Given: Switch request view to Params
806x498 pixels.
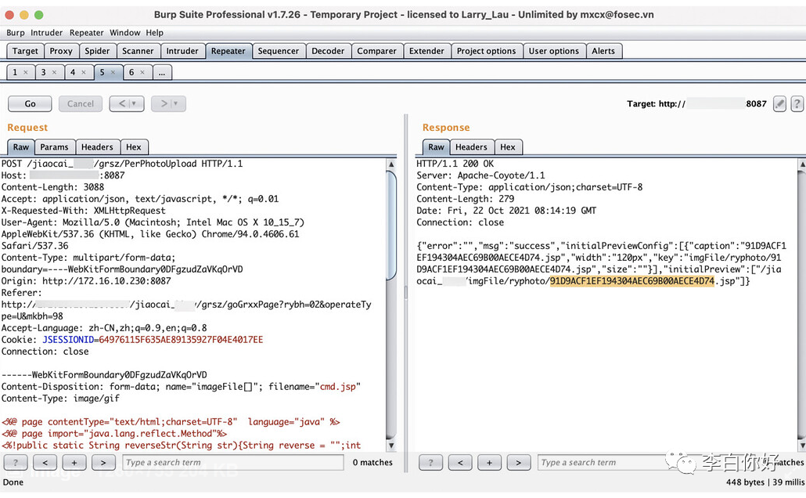Looking at the screenshot, I should coord(55,147).
